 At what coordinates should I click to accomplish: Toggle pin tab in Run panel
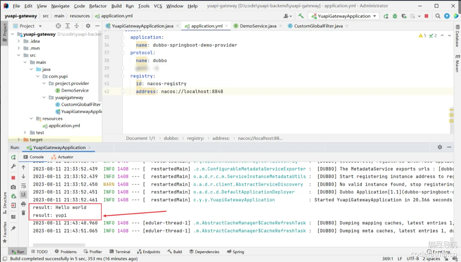(13, 228)
